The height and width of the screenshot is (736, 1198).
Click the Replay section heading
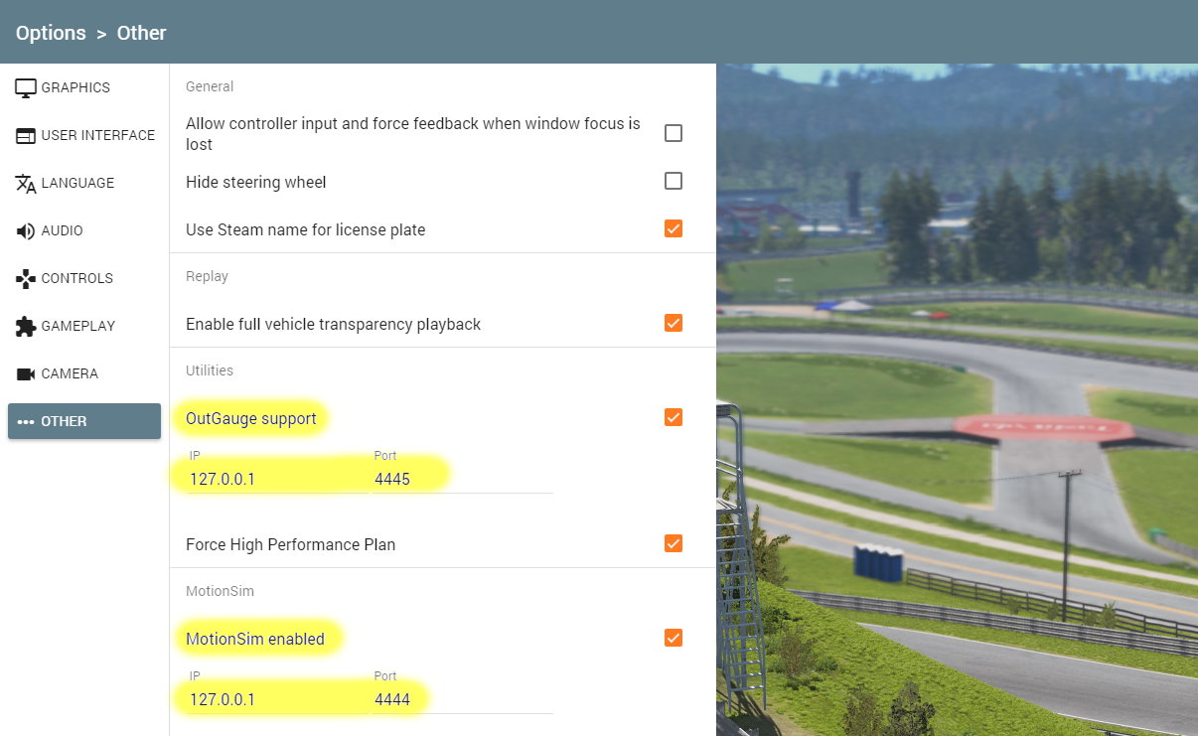207,276
